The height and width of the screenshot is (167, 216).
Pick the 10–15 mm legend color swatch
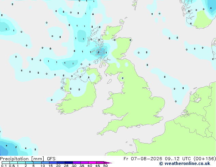click(45, 163)
